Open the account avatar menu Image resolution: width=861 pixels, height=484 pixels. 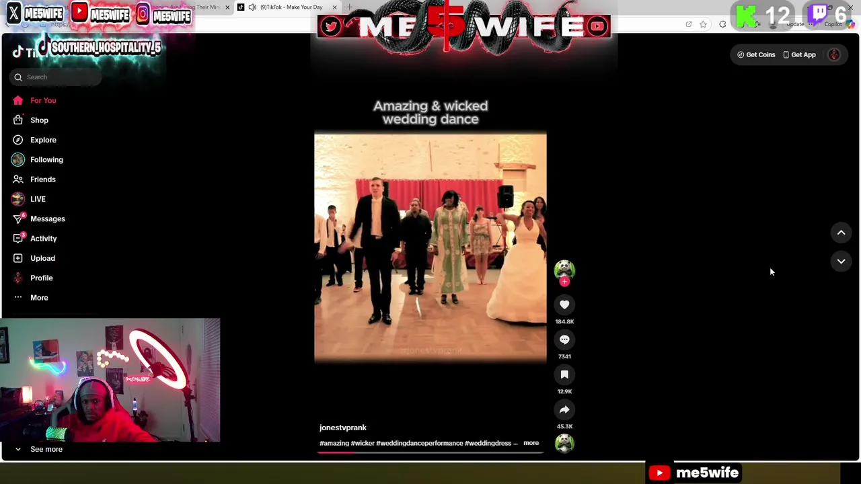click(834, 54)
